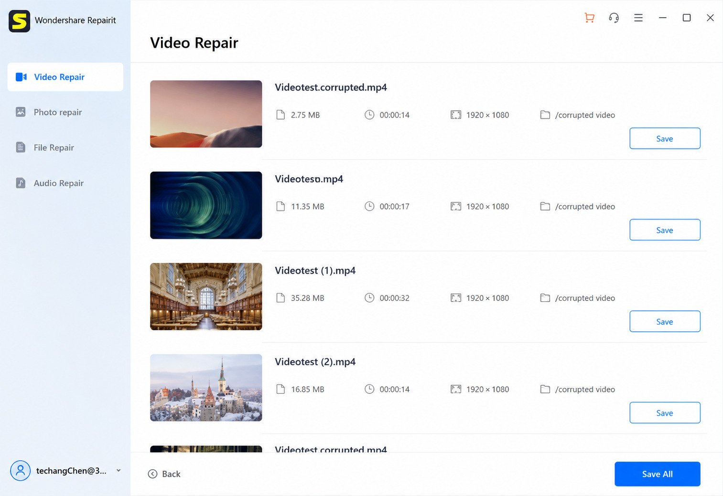Click the Photo repair picture icon
Viewport: 723px width, 496px height.
(21, 112)
